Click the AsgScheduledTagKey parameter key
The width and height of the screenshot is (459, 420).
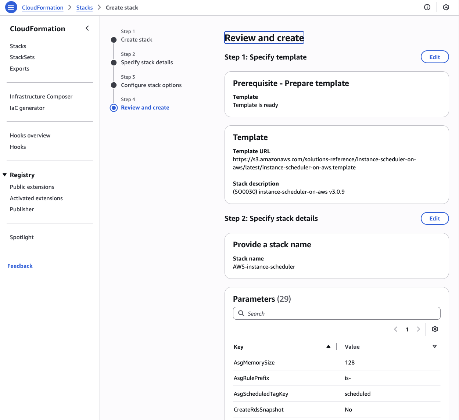(x=261, y=394)
